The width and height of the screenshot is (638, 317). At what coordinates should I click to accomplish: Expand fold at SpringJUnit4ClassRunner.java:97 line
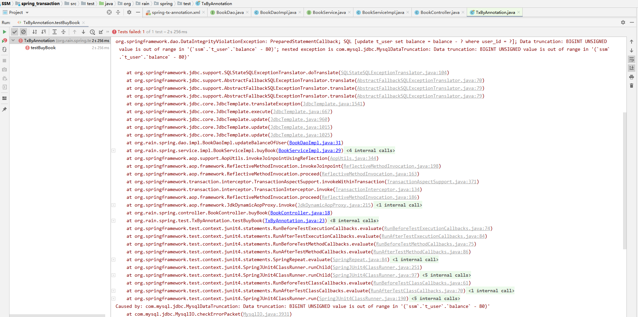click(x=114, y=275)
